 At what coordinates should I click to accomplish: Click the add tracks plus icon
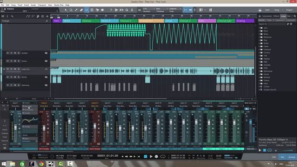click(x=47, y=16)
